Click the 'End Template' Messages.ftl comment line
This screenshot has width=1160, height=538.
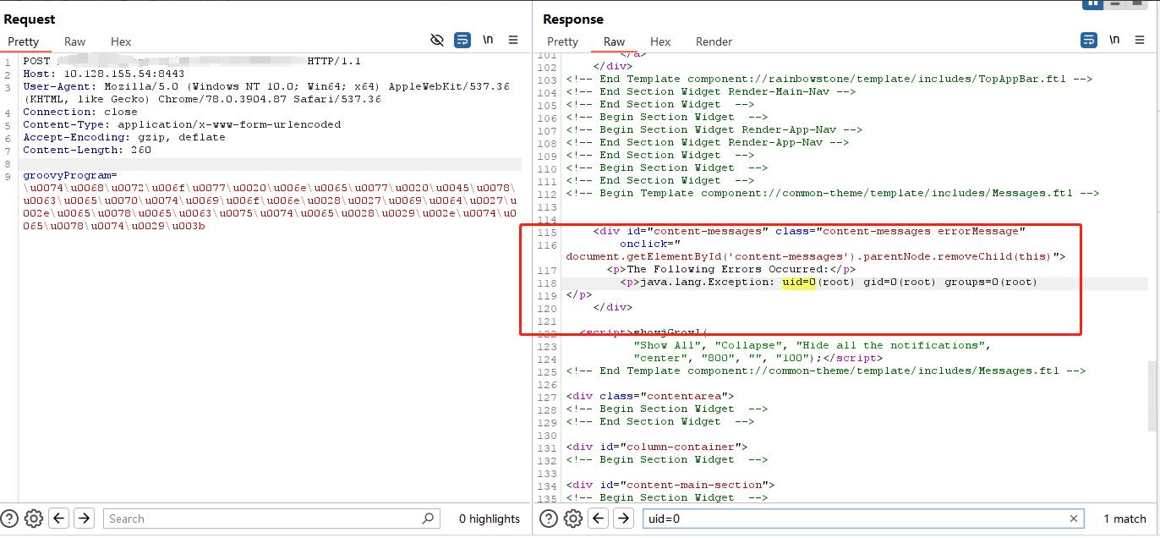[x=826, y=371]
